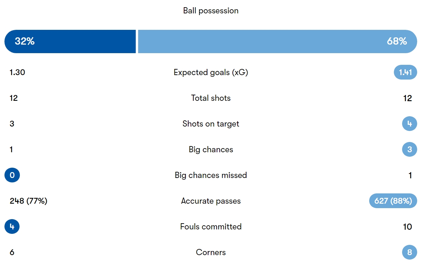
Task: Click the 627 (88%) accurate passes badge
Action: pyautogui.click(x=393, y=201)
